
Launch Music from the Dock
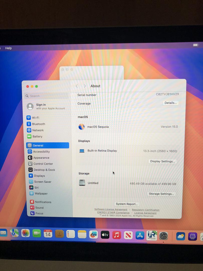tap(117, 235)
